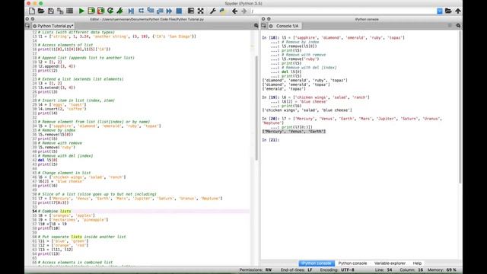The height and width of the screenshot is (274, 487).
Task: Select the Console 1/A tab
Action: coord(285,26)
